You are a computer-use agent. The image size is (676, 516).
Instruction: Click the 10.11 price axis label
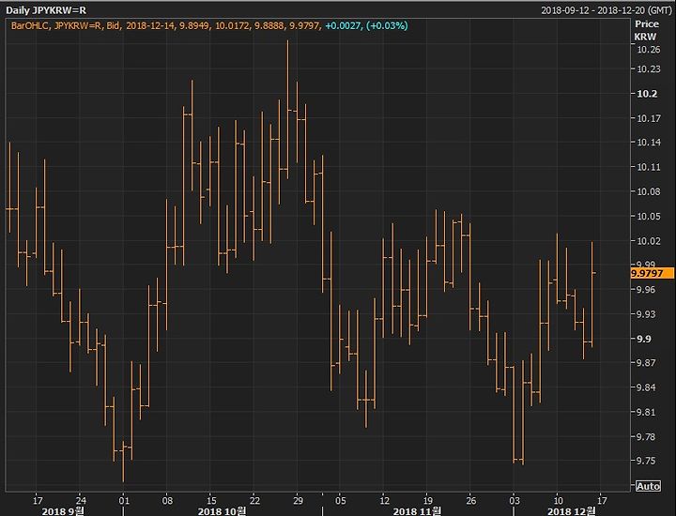(x=649, y=167)
